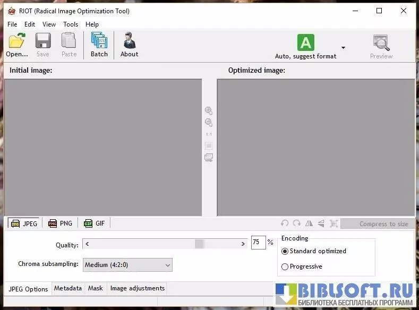Click the quality percentage input field
Viewport: 419px width, 310px height.
click(258, 243)
